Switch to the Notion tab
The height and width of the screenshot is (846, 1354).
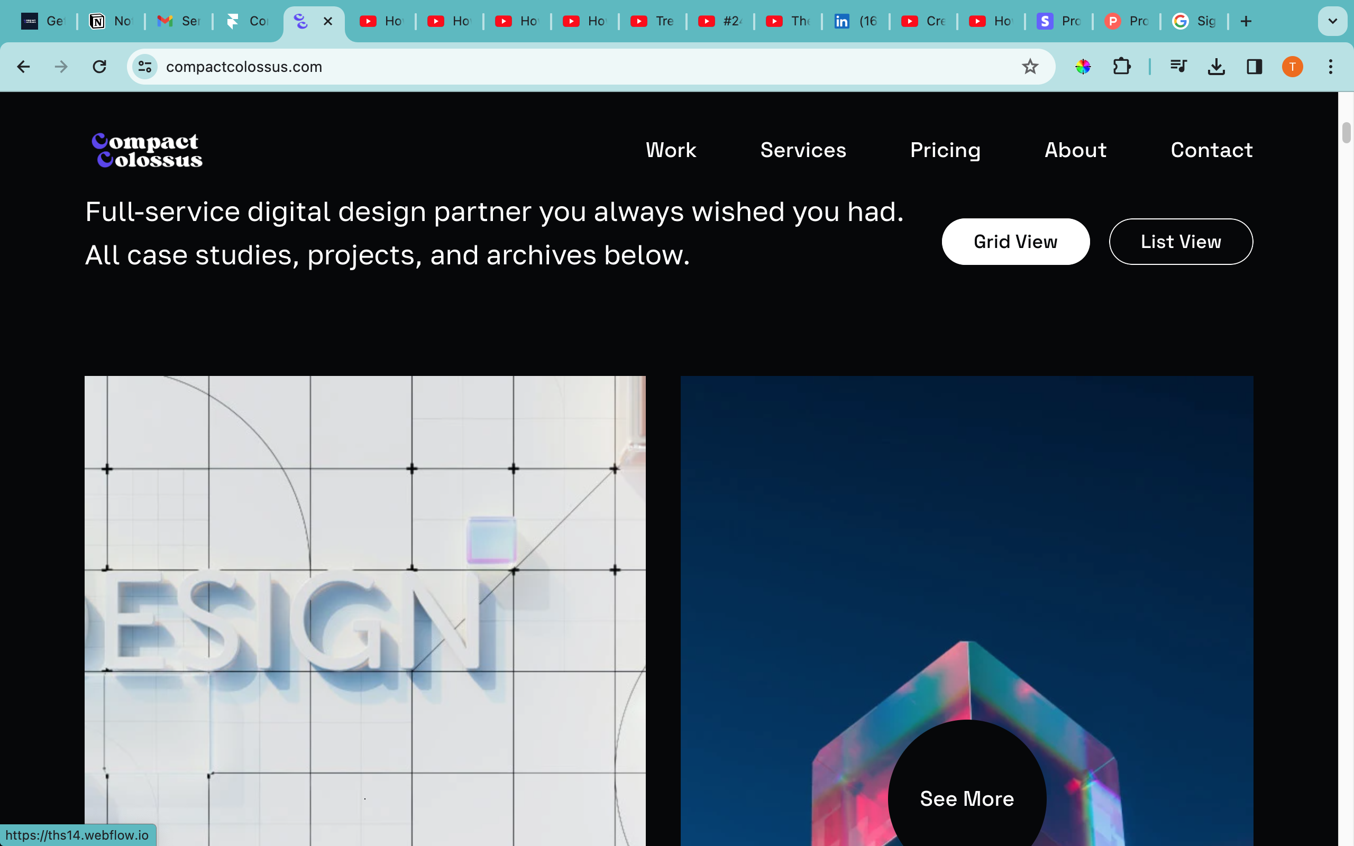pyautogui.click(x=111, y=21)
